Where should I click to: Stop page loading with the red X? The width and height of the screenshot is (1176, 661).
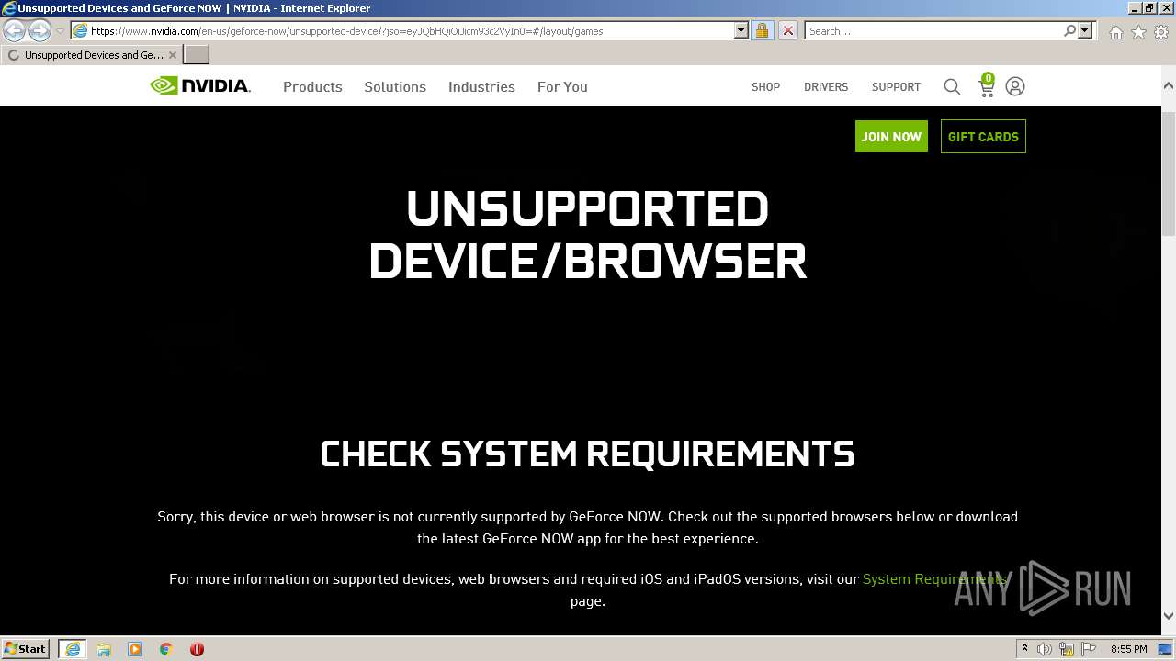tap(787, 30)
